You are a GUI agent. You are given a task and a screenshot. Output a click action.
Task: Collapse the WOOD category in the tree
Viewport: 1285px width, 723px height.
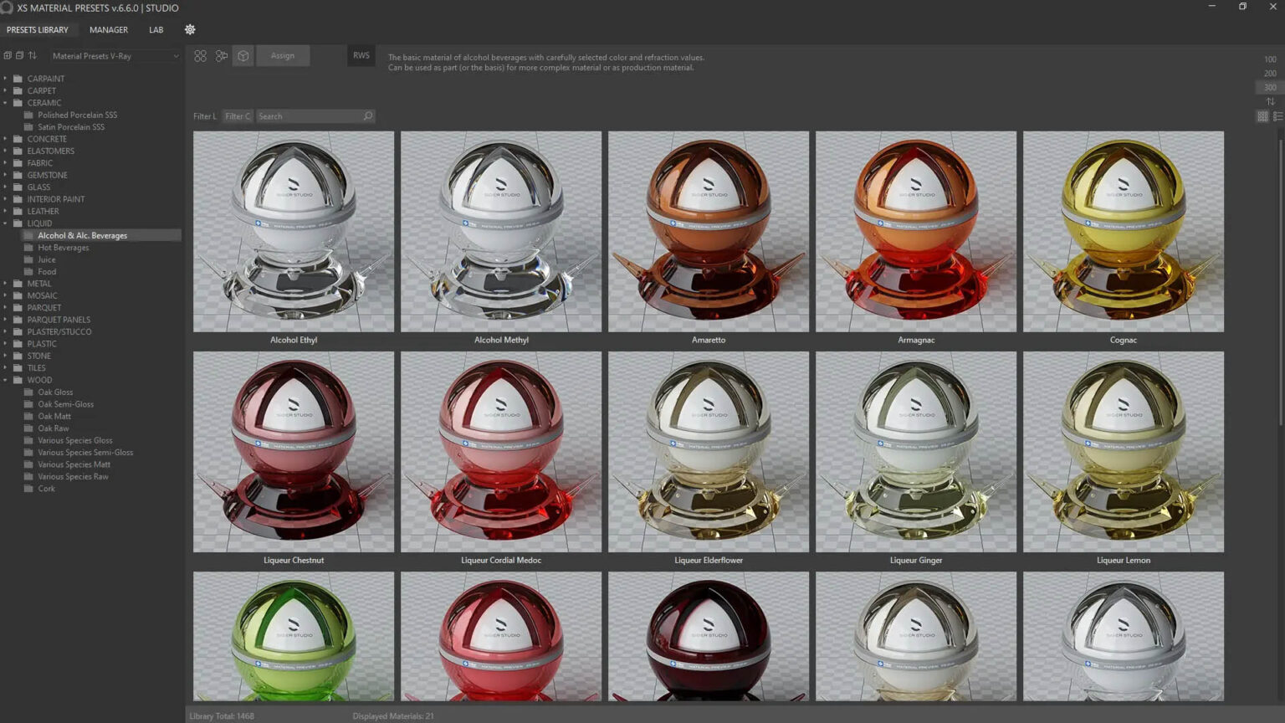[7, 380]
